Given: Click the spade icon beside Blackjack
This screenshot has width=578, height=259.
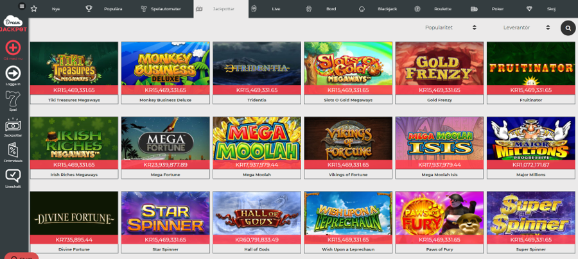Looking at the screenshot, I should tap(362, 9).
